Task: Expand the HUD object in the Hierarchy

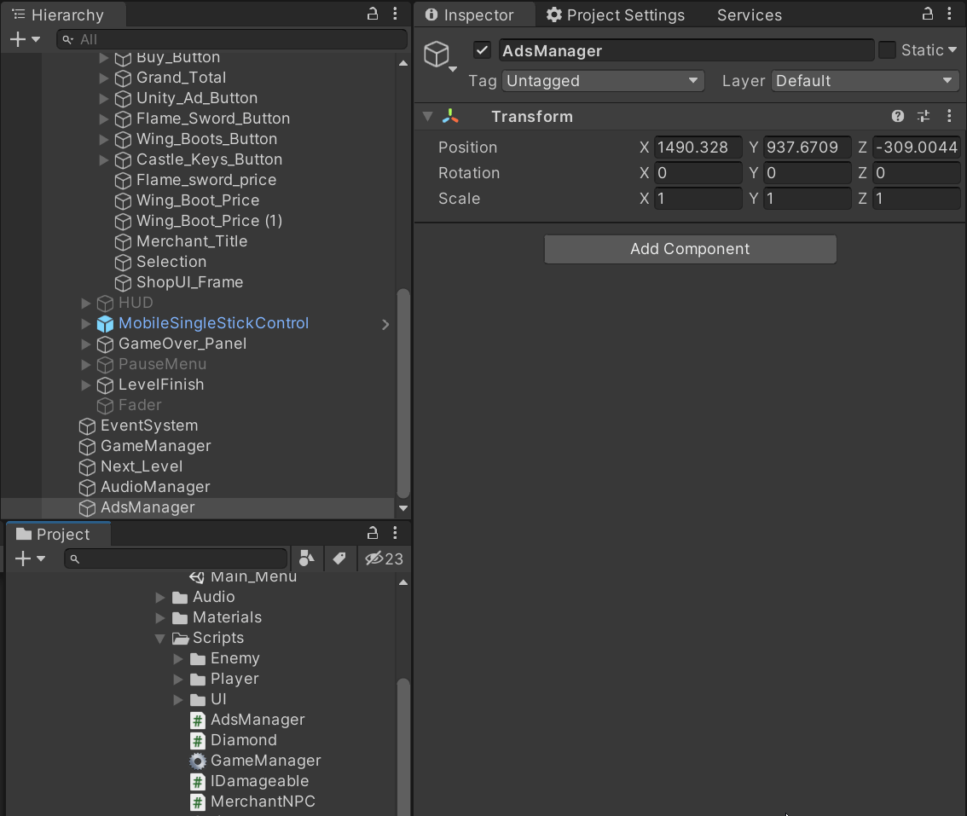Action: 85,303
